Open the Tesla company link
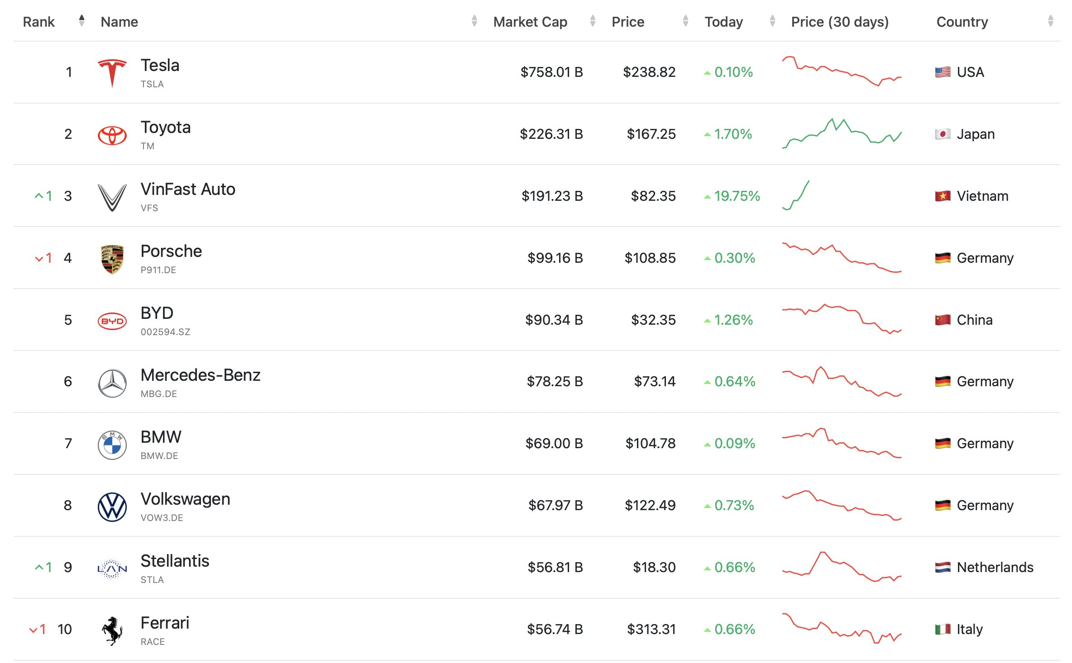The image size is (1072, 663). pyautogui.click(x=160, y=66)
